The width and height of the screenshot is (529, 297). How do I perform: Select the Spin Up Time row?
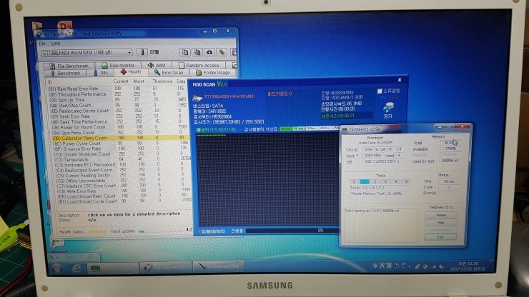119,100
